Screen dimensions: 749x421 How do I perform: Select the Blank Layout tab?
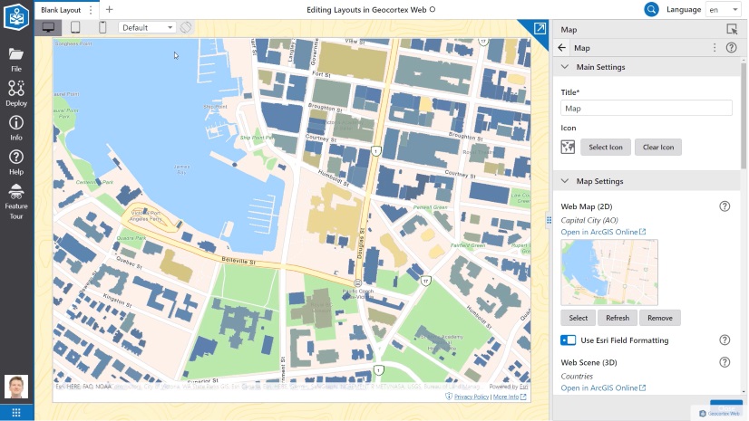coord(61,9)
